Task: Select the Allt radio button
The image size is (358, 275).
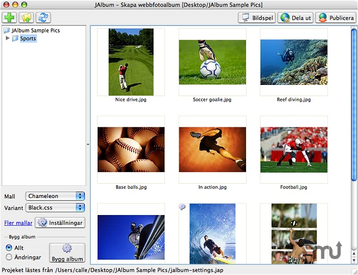Action: pos(9,247)
